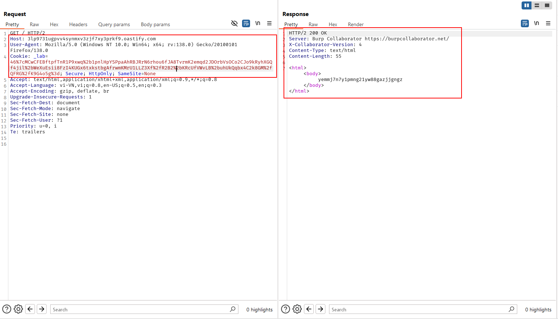
Task: Open the Request Headers tab
Action: click(x=78, y=24)
